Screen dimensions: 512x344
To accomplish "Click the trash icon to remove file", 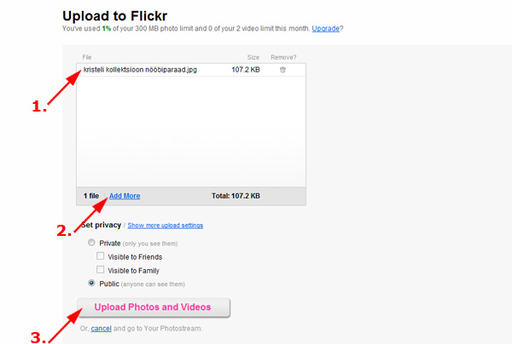I will click(x=282, y=70).
